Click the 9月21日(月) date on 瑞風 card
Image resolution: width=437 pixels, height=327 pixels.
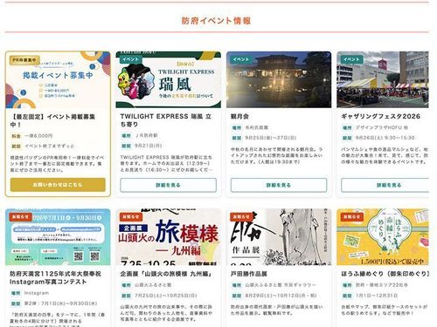[x=149, y=146]
